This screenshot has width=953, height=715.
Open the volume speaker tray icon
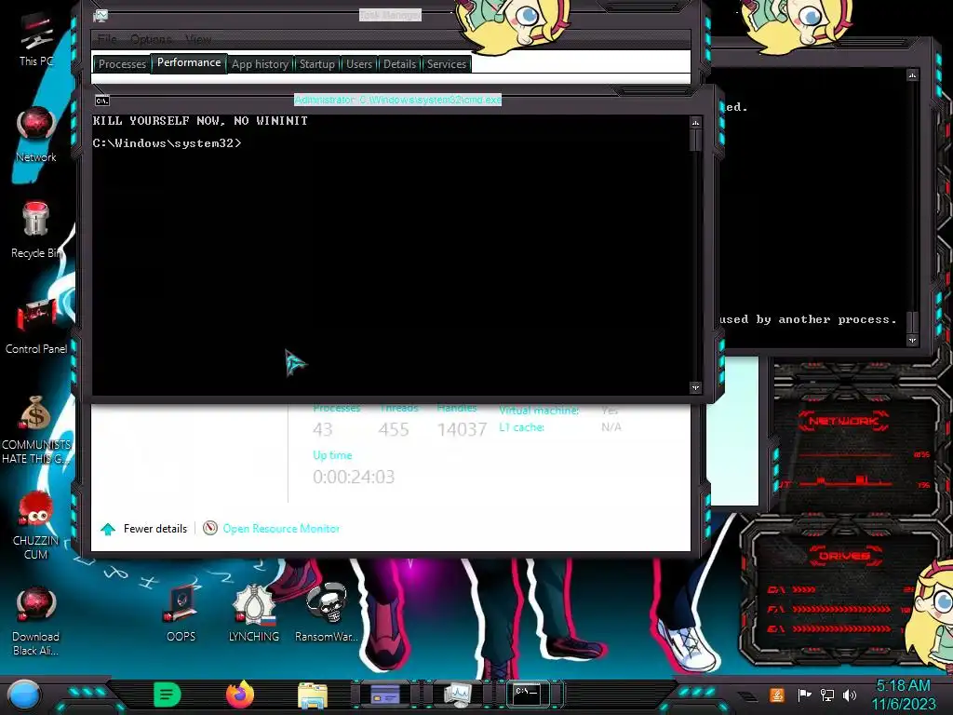click(850, 695)
